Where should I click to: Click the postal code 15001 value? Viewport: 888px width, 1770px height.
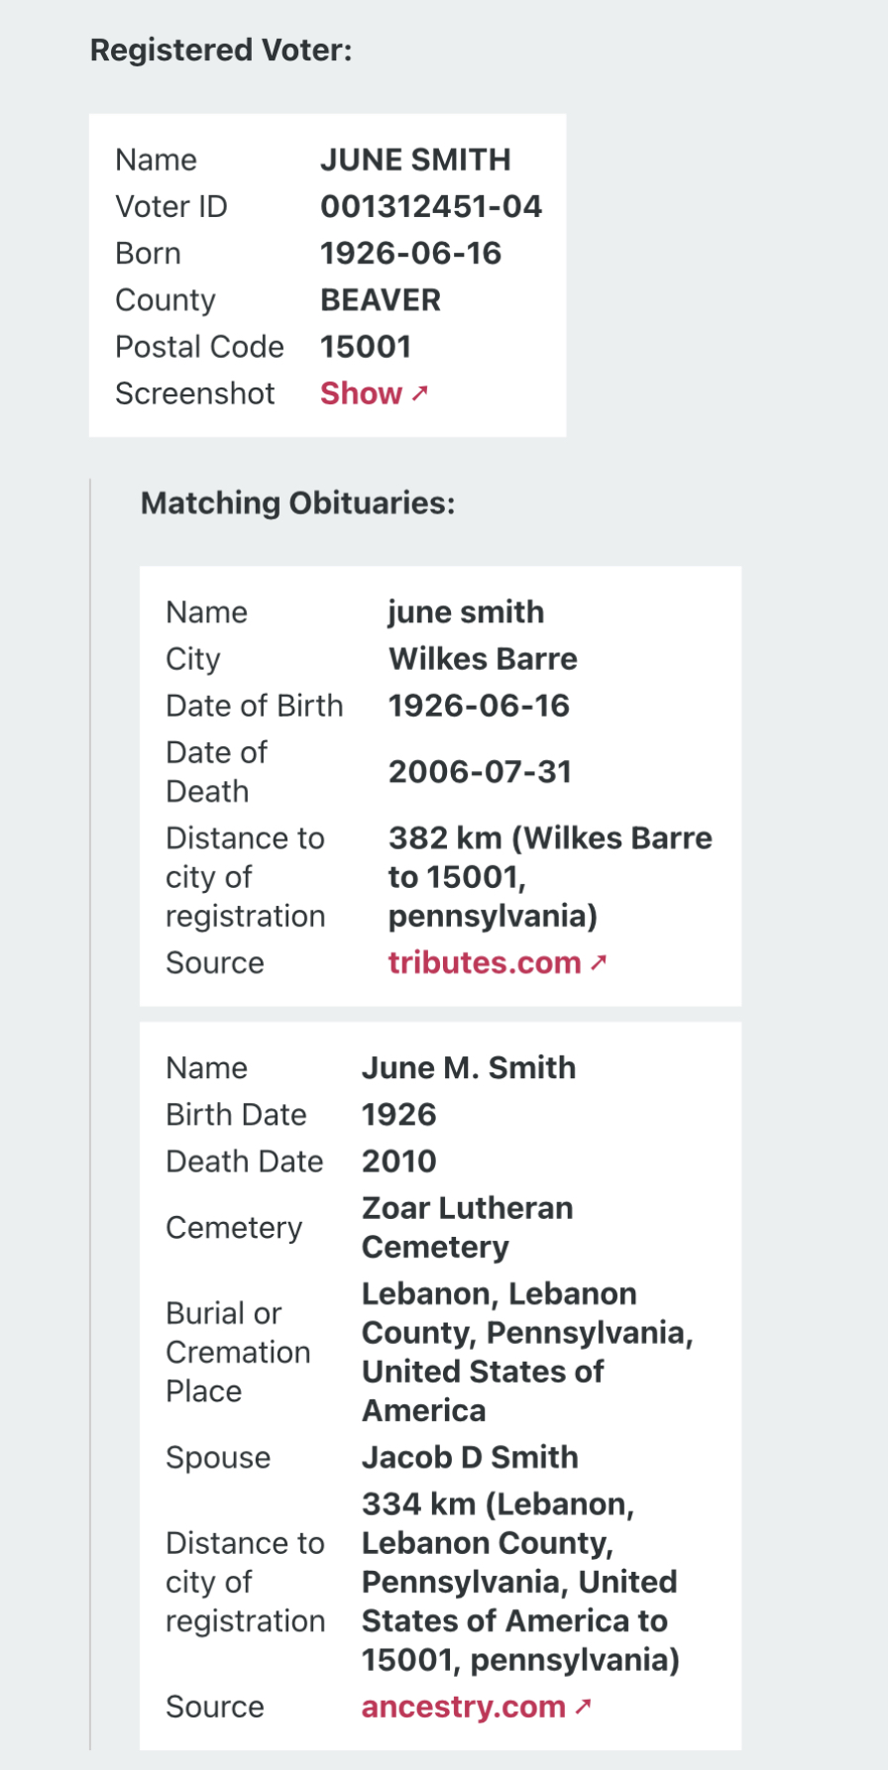pos(366,346)
